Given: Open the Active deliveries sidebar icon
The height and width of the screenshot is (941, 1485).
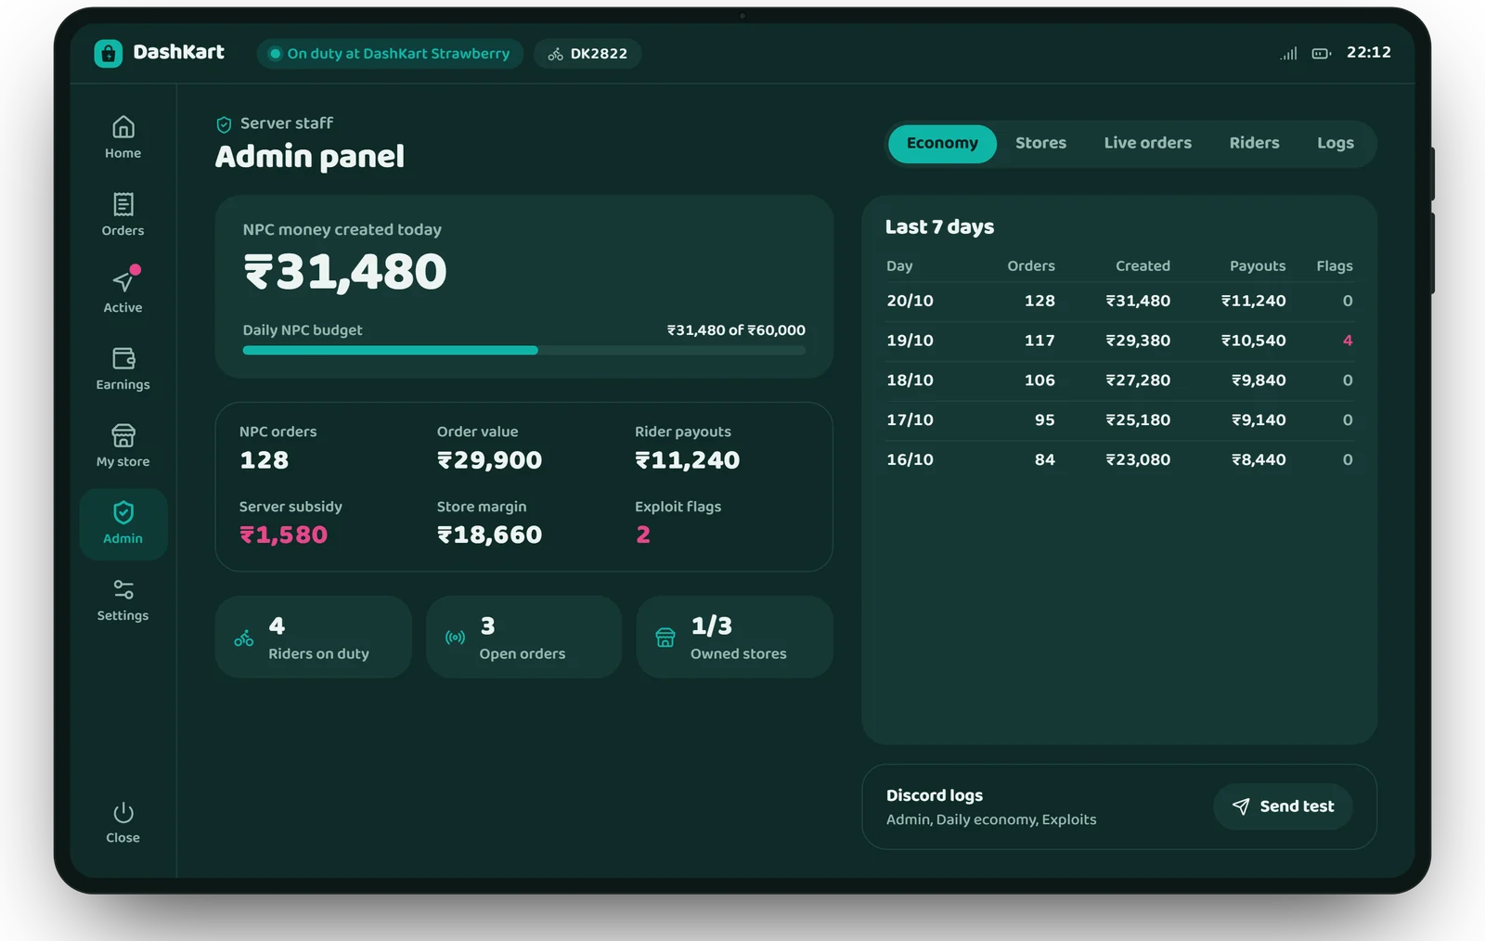Looking at the screenshot, I should coord(123,280).
